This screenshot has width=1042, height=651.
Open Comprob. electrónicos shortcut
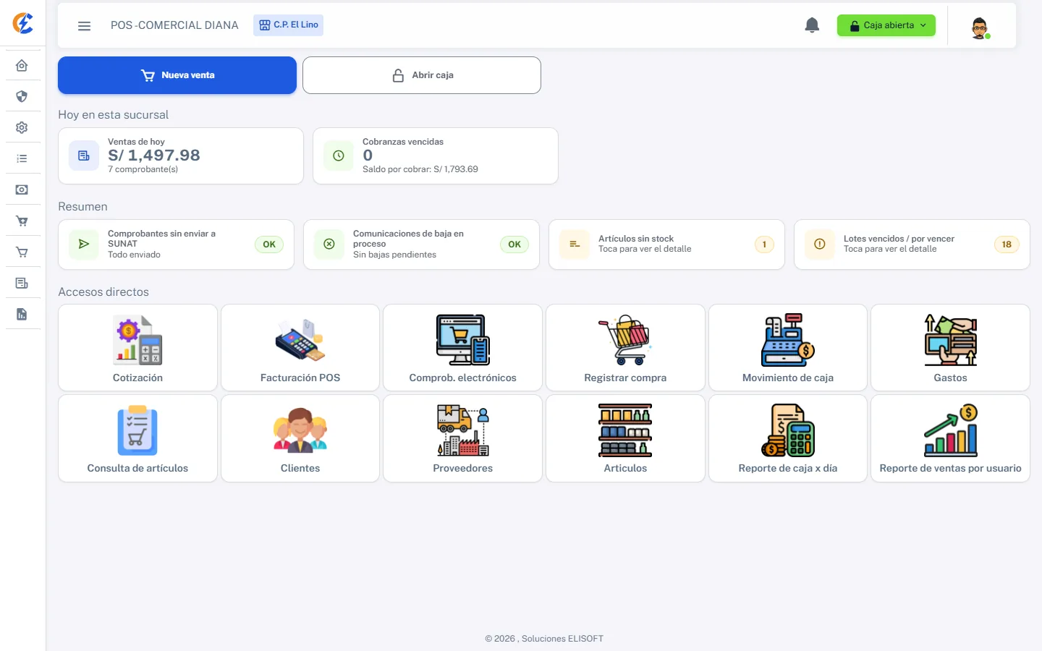point(463,348)
